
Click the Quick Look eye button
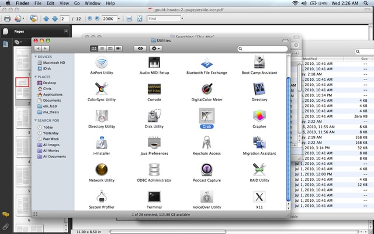point(140,49)
